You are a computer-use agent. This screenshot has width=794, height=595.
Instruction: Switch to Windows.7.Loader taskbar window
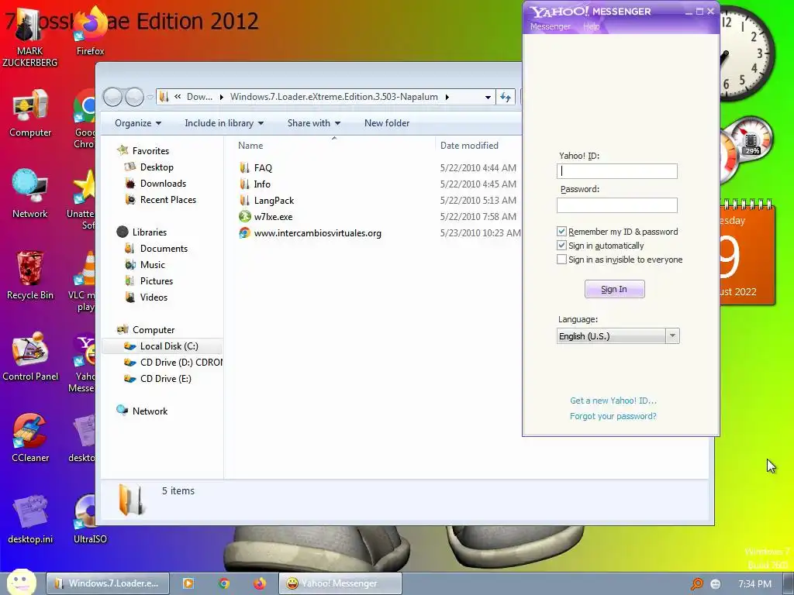pyautogui.click(x=108, y=583)
